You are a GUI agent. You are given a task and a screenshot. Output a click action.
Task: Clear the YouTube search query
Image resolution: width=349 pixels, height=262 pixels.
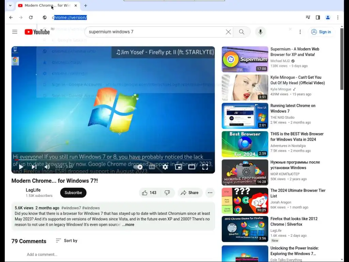click(x=228, y=32)
